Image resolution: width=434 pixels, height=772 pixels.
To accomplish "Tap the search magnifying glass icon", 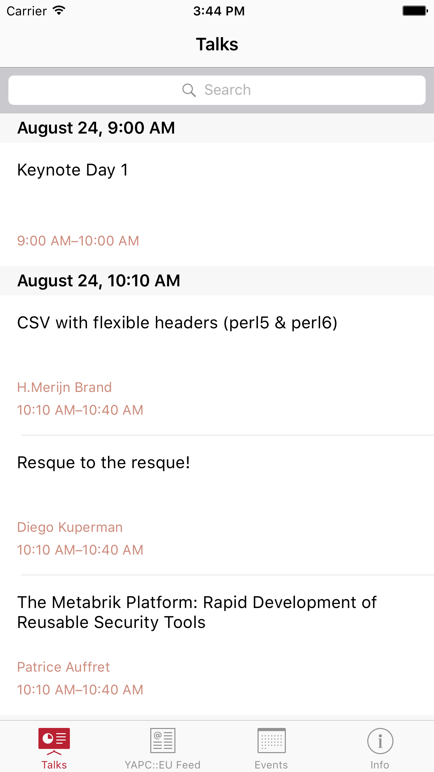I will [x=189, y=90].
